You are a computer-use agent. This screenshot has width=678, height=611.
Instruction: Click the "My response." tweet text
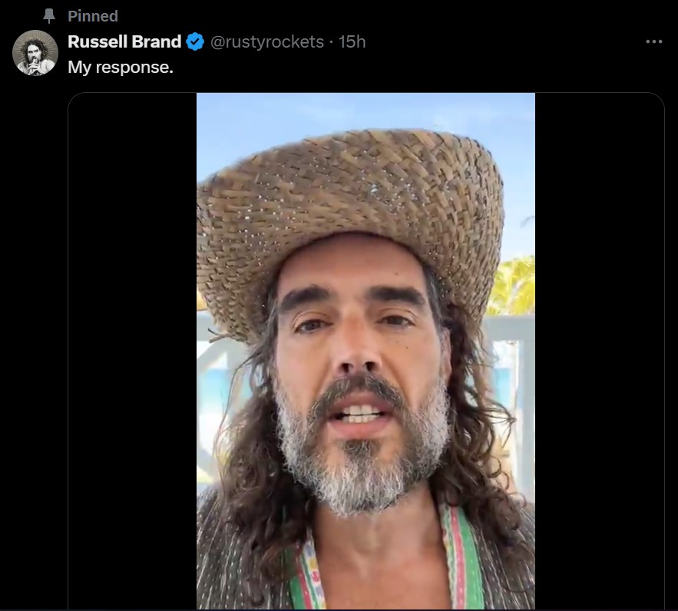coord(121,67)
